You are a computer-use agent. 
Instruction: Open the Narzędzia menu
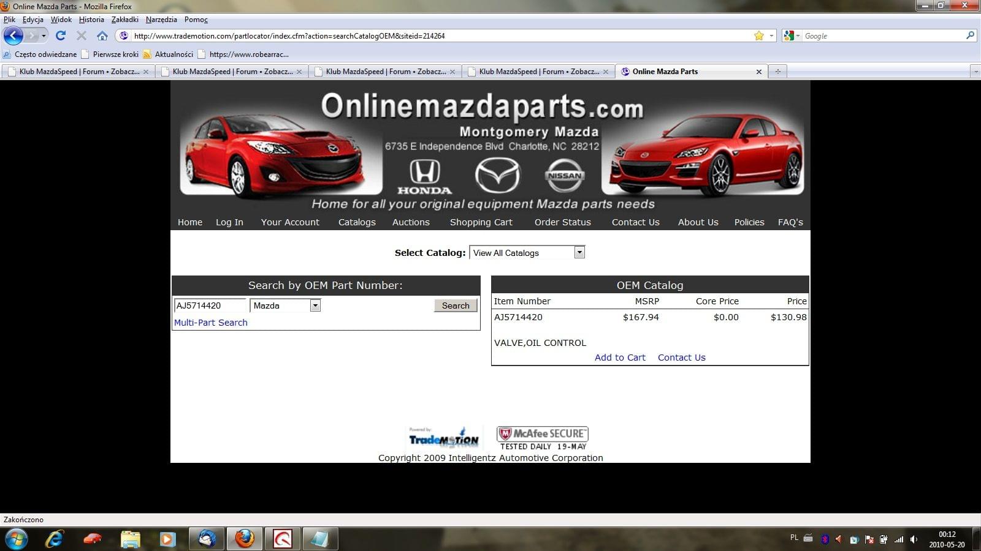click(161, 20)
